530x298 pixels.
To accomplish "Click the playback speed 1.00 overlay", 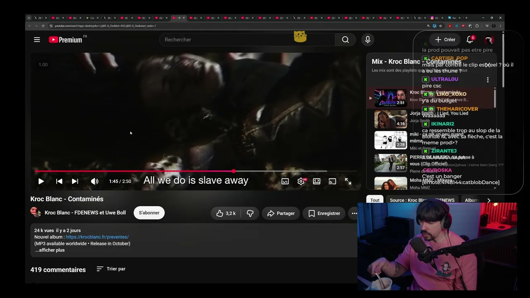I will 43,65.
